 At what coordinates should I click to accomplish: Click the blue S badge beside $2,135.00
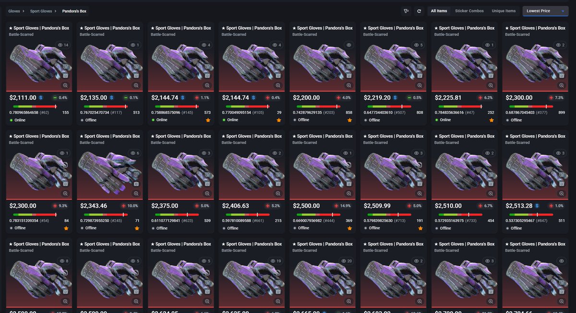pyautogui.click(x=111, y=97)
